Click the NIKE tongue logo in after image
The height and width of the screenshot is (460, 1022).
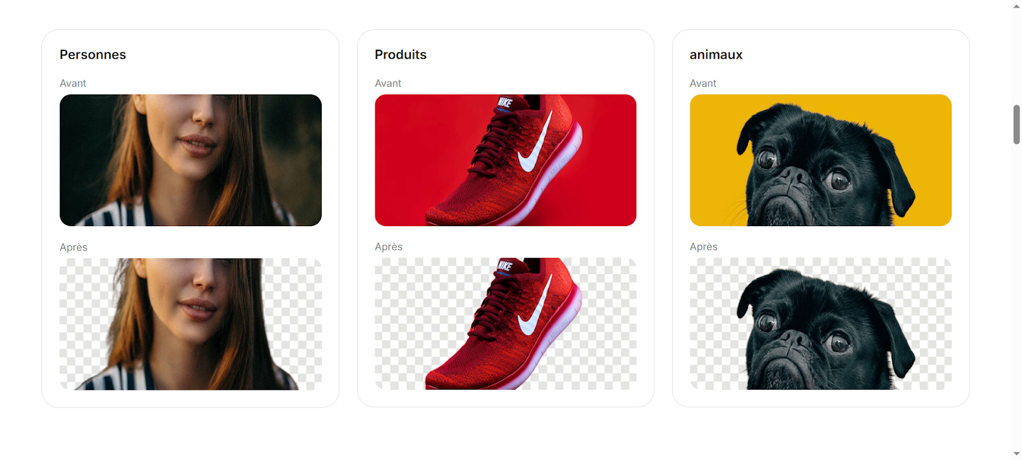[505, 265]
